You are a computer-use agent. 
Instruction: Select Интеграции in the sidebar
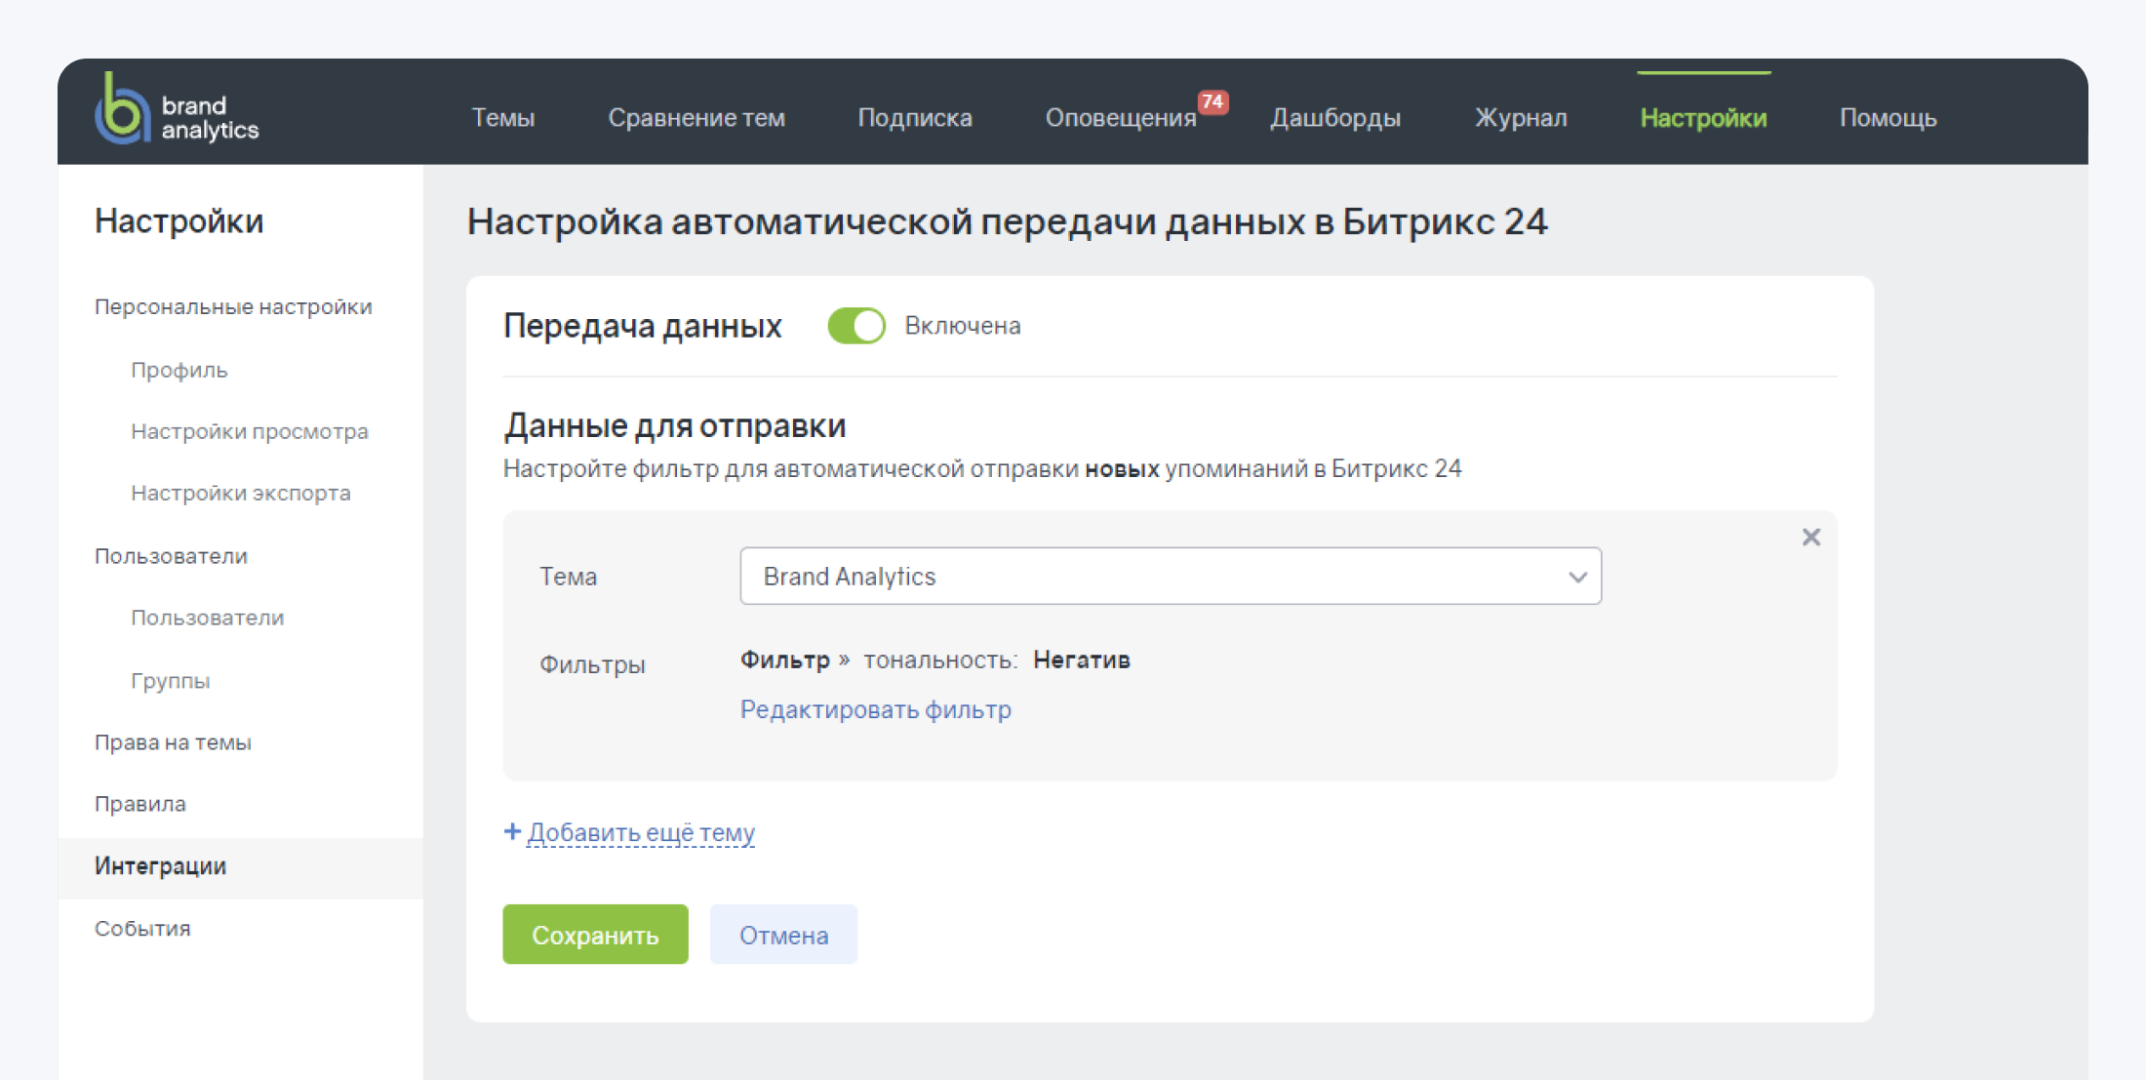click(240, 866)
